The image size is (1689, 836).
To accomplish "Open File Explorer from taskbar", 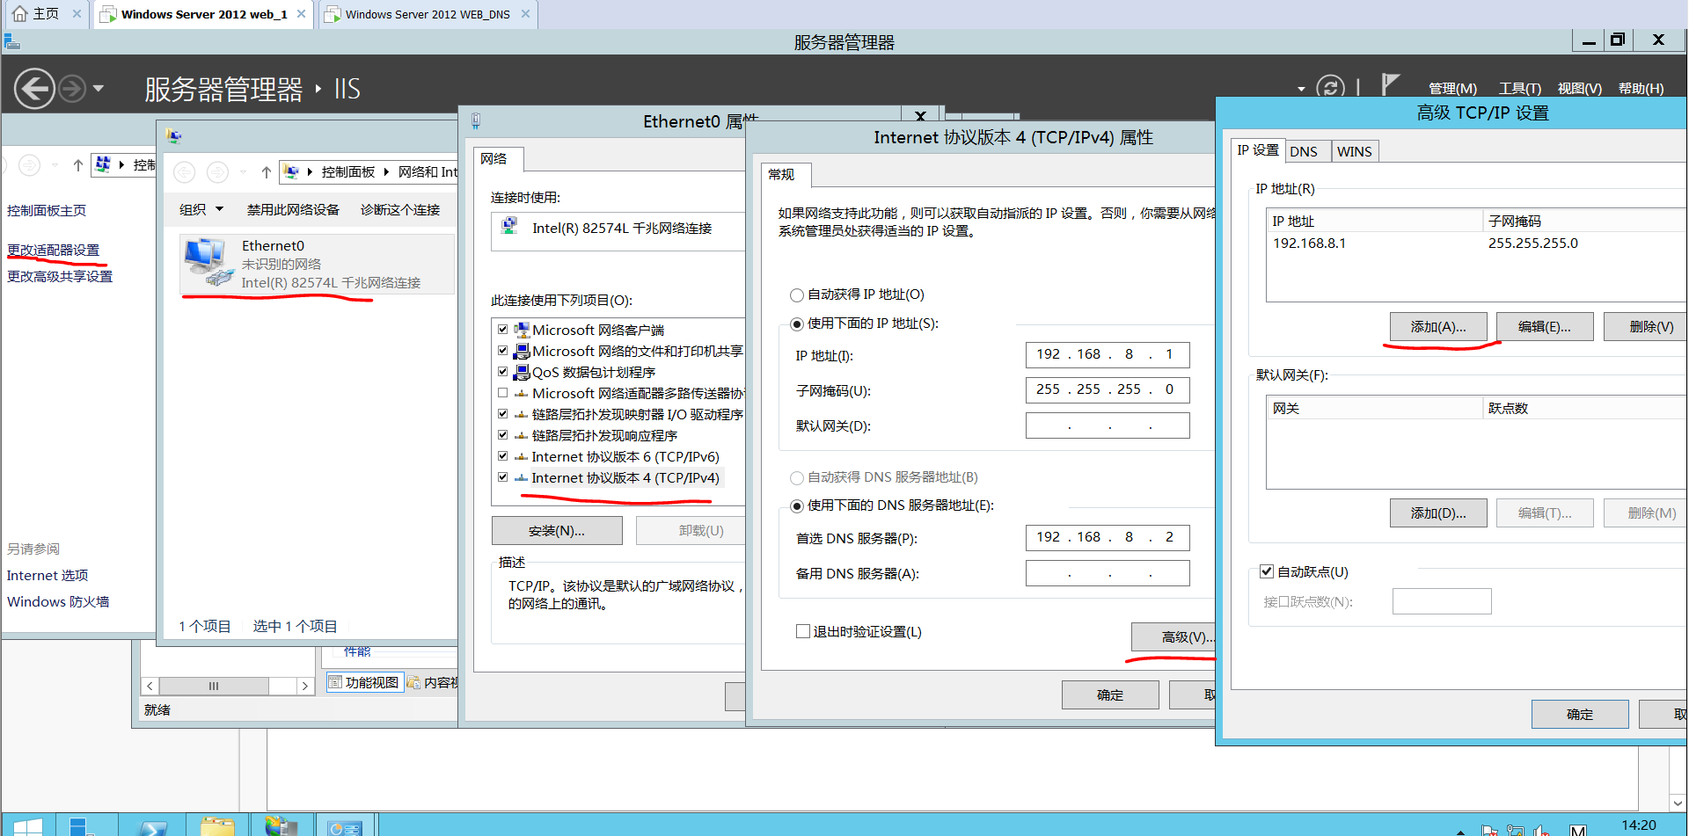I will pyautogui.click(x=217, y=826).
